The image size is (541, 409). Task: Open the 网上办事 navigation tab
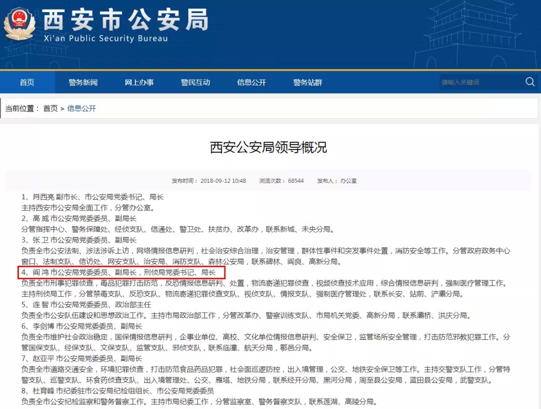pyautogui.click(x=139, y=82)
